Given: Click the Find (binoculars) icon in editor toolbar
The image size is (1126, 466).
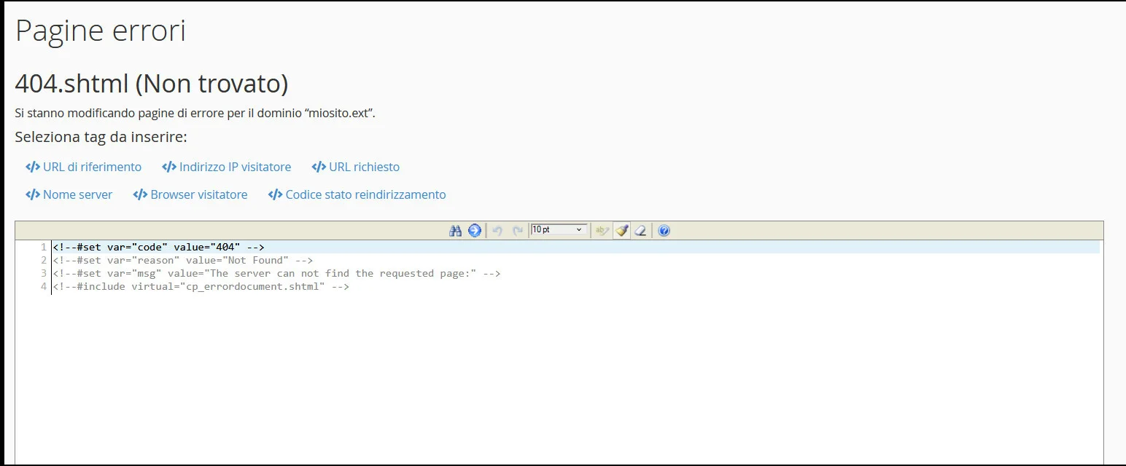Looking at the screenshot, I should (455, 230).
